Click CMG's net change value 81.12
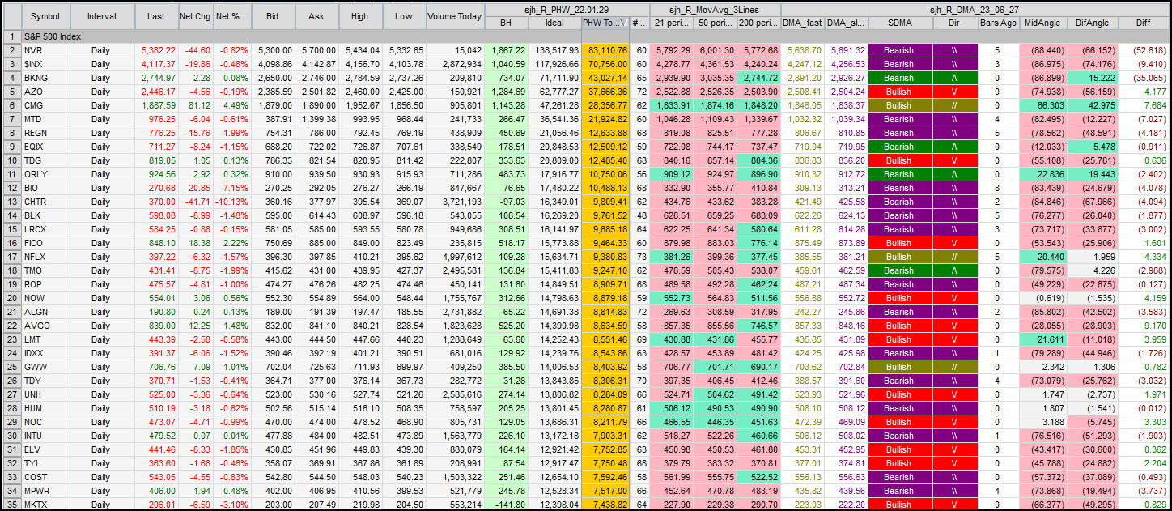Viewport: 1172px width, 511px height. point(194,105)
